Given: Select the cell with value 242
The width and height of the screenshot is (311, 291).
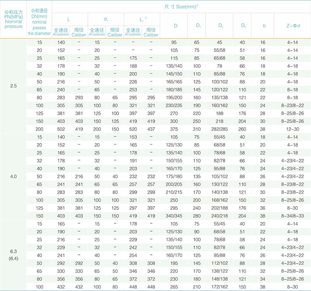Looking at the screenshot, I should [133, 248].
